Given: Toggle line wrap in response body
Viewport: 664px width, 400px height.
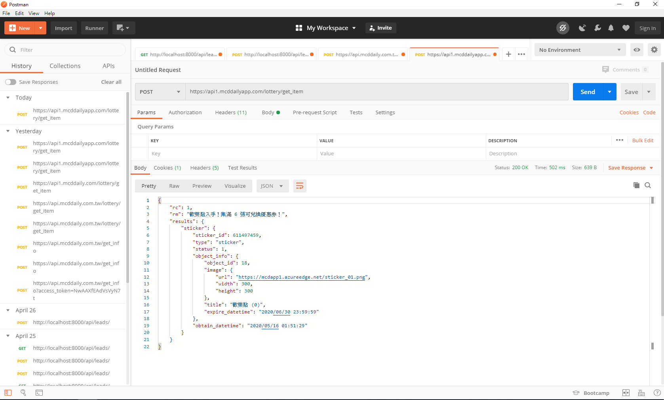Looking at the screenshot, I should [300, 186].
